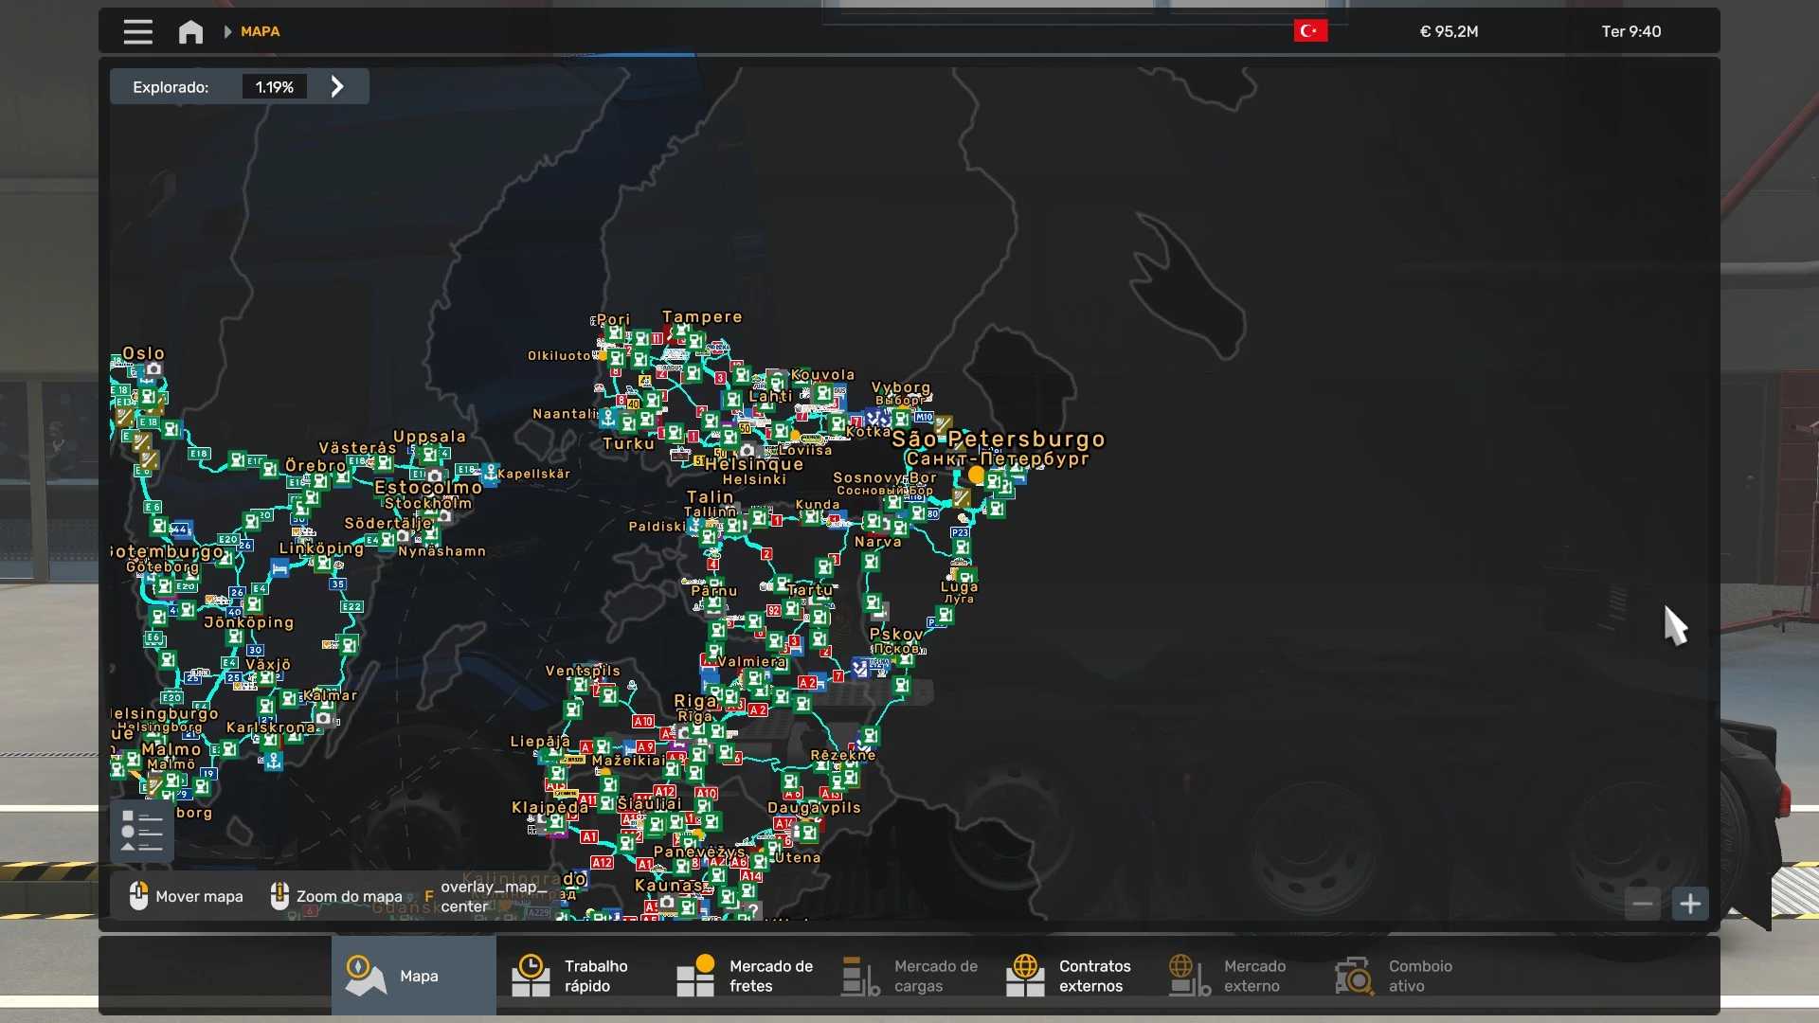Screen dimensions: 1819x1023
Task: Go to the home screen icon
Action: pos(190,32)
